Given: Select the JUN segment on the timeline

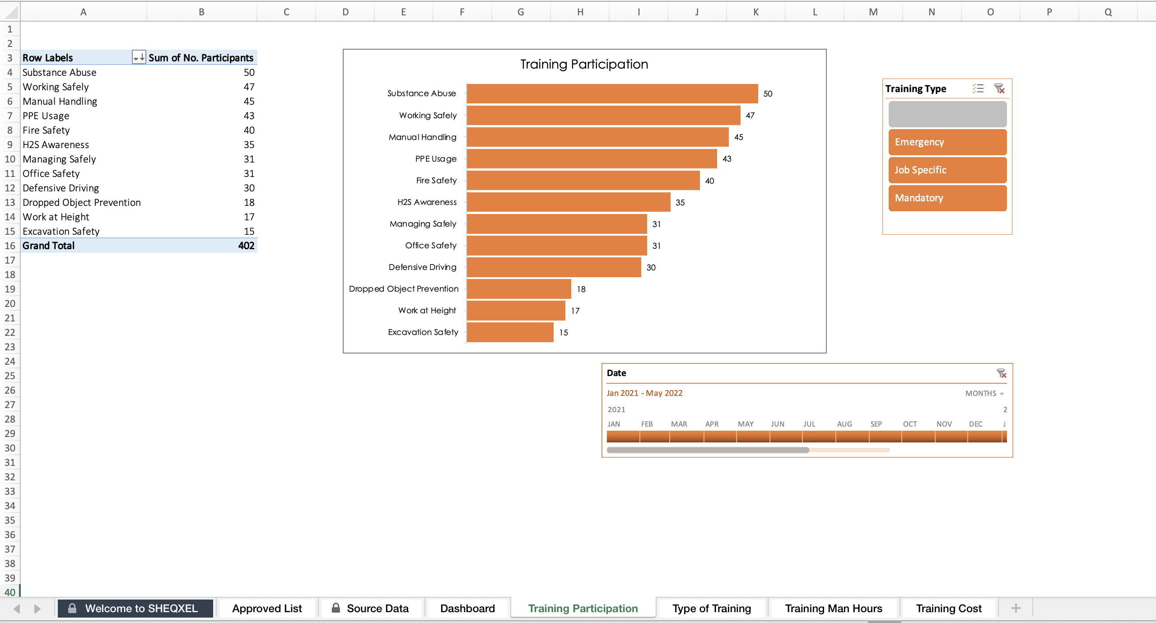Looking at the screenshot, I should point(786,437).
